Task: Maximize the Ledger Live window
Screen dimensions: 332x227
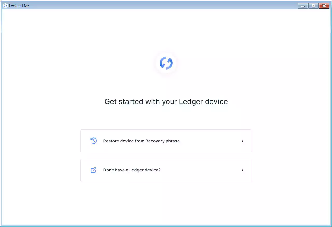Action: pos(313,6)
